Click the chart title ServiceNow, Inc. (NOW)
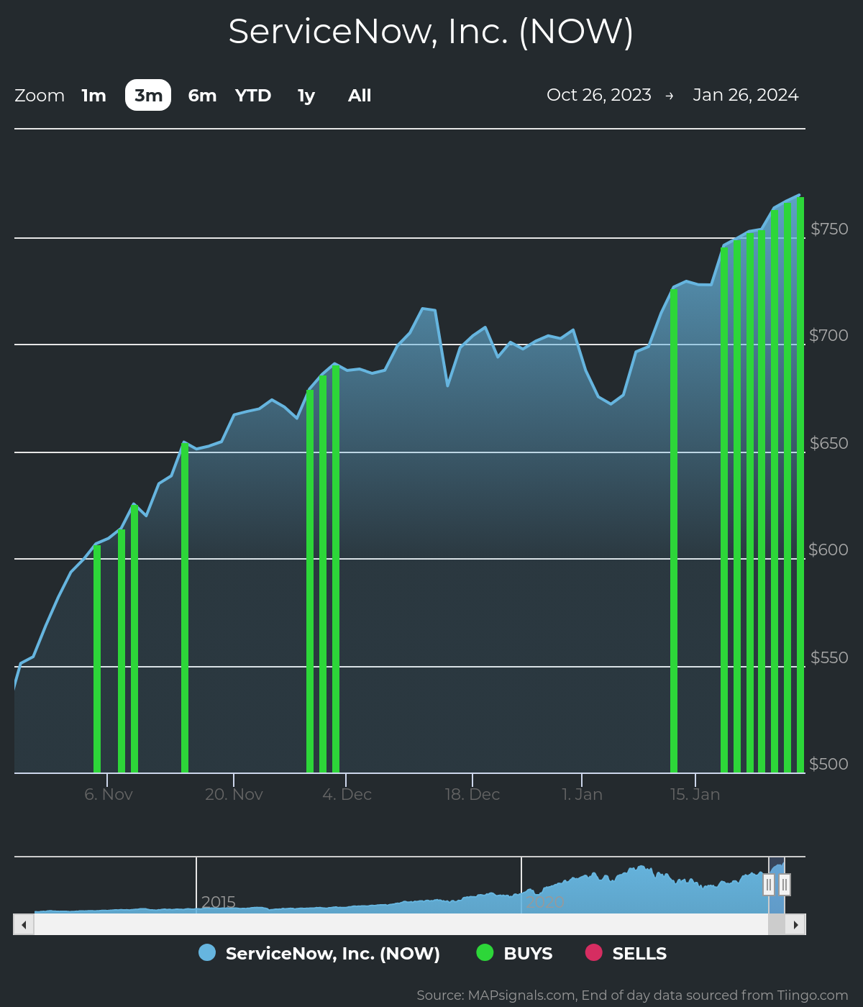The width and height of the screenshot is (863, 1007). point(431,32)
